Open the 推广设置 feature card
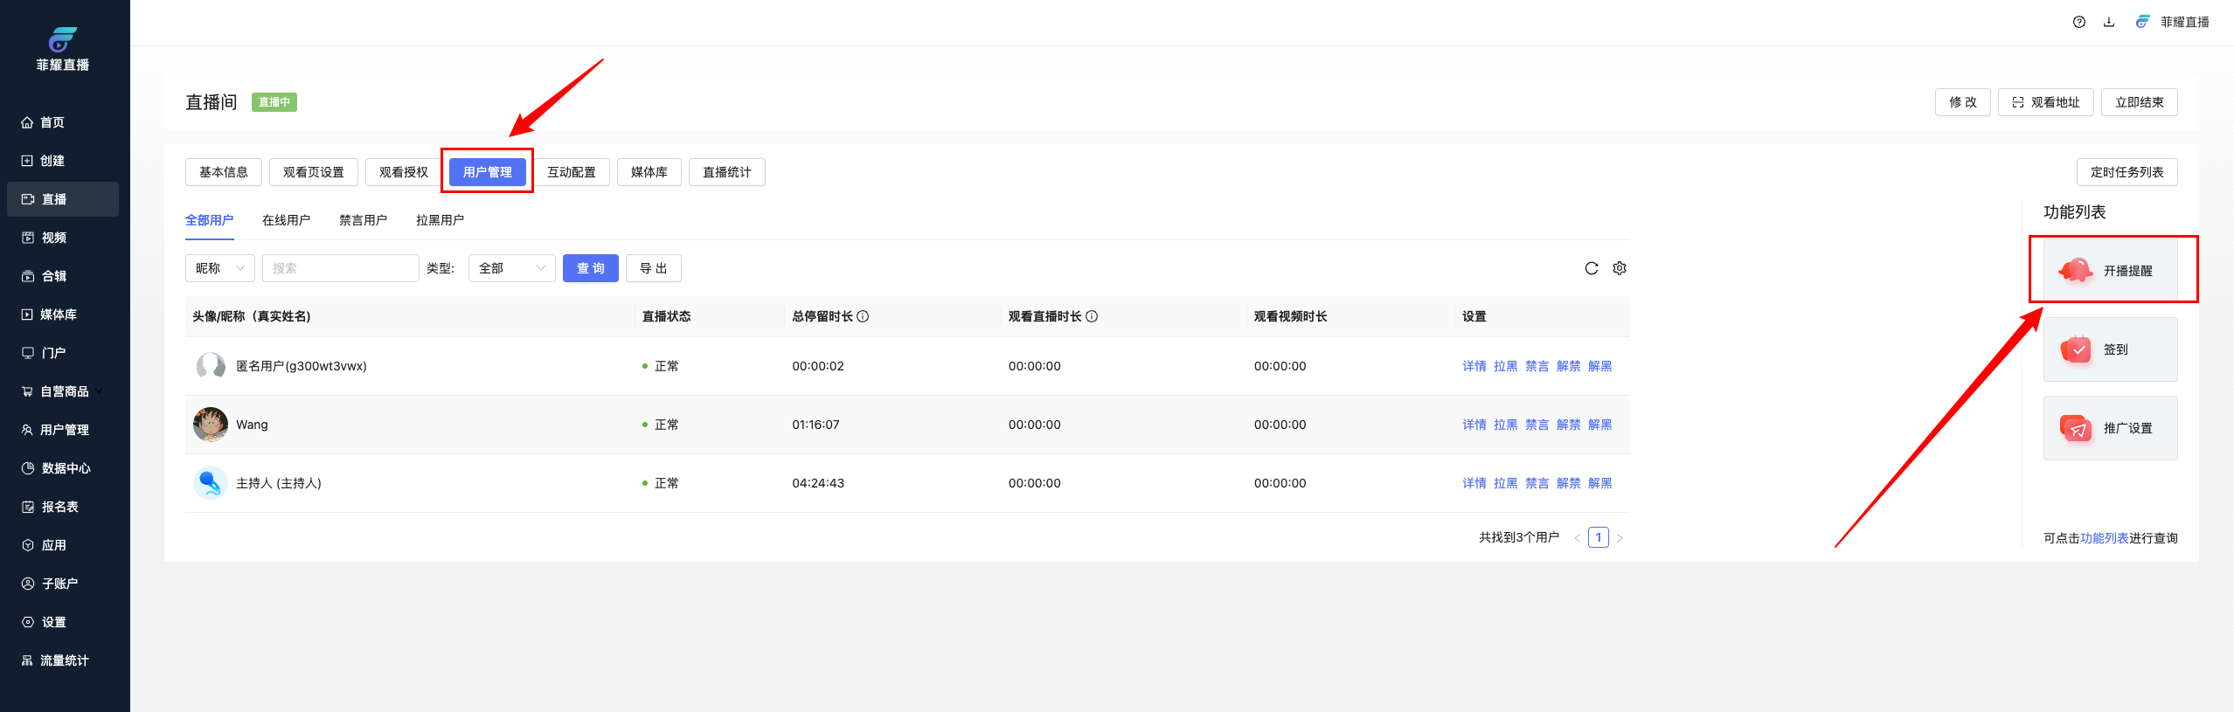The image size is (2234, 712). (x=2110, y=428)
